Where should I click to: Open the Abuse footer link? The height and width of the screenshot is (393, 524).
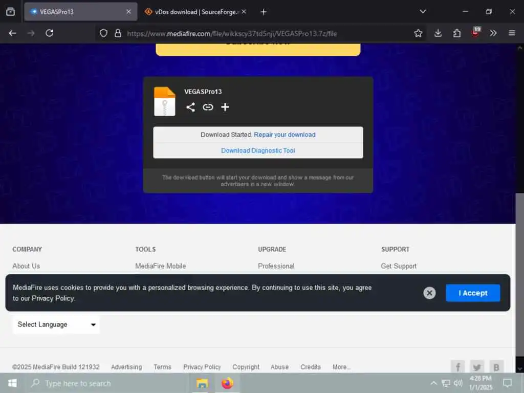(279, 367)
